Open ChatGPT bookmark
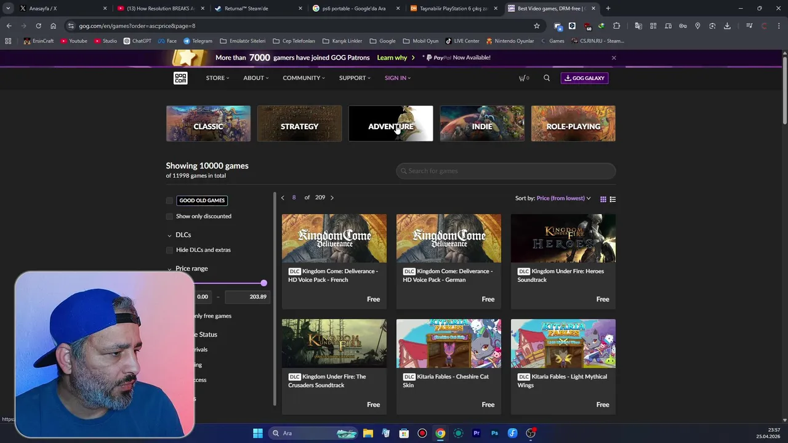 click(x=137, y=41)
